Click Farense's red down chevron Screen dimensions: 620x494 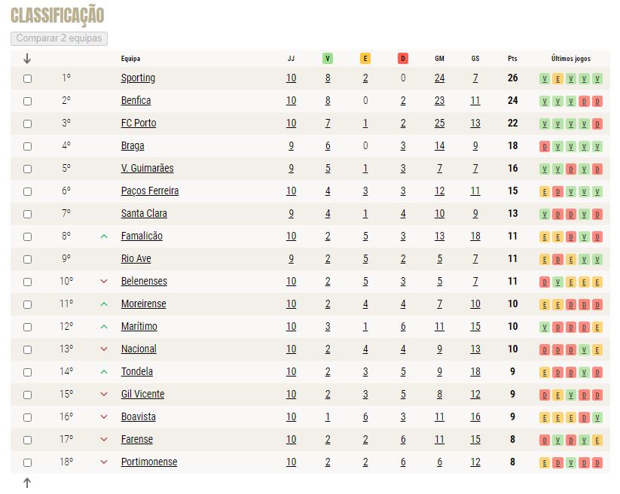click(x=104, y=440)
